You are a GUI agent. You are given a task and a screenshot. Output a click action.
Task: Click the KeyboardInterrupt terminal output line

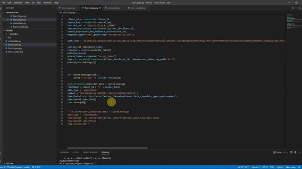click(69, 161)
